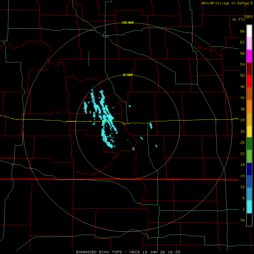Click the medium blue legend swatch
This screenshot has width=254, height=254.
point(249,182)
